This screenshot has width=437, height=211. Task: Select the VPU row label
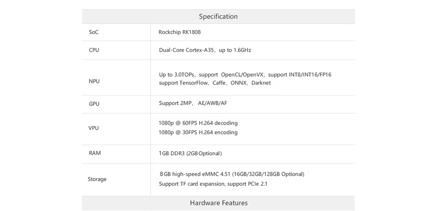(94, 128)
